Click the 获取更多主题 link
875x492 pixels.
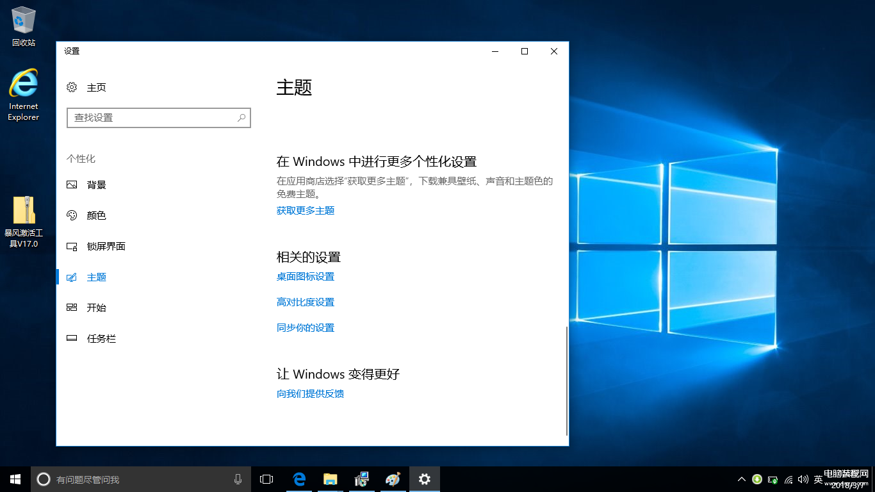(x=306, y=211)
